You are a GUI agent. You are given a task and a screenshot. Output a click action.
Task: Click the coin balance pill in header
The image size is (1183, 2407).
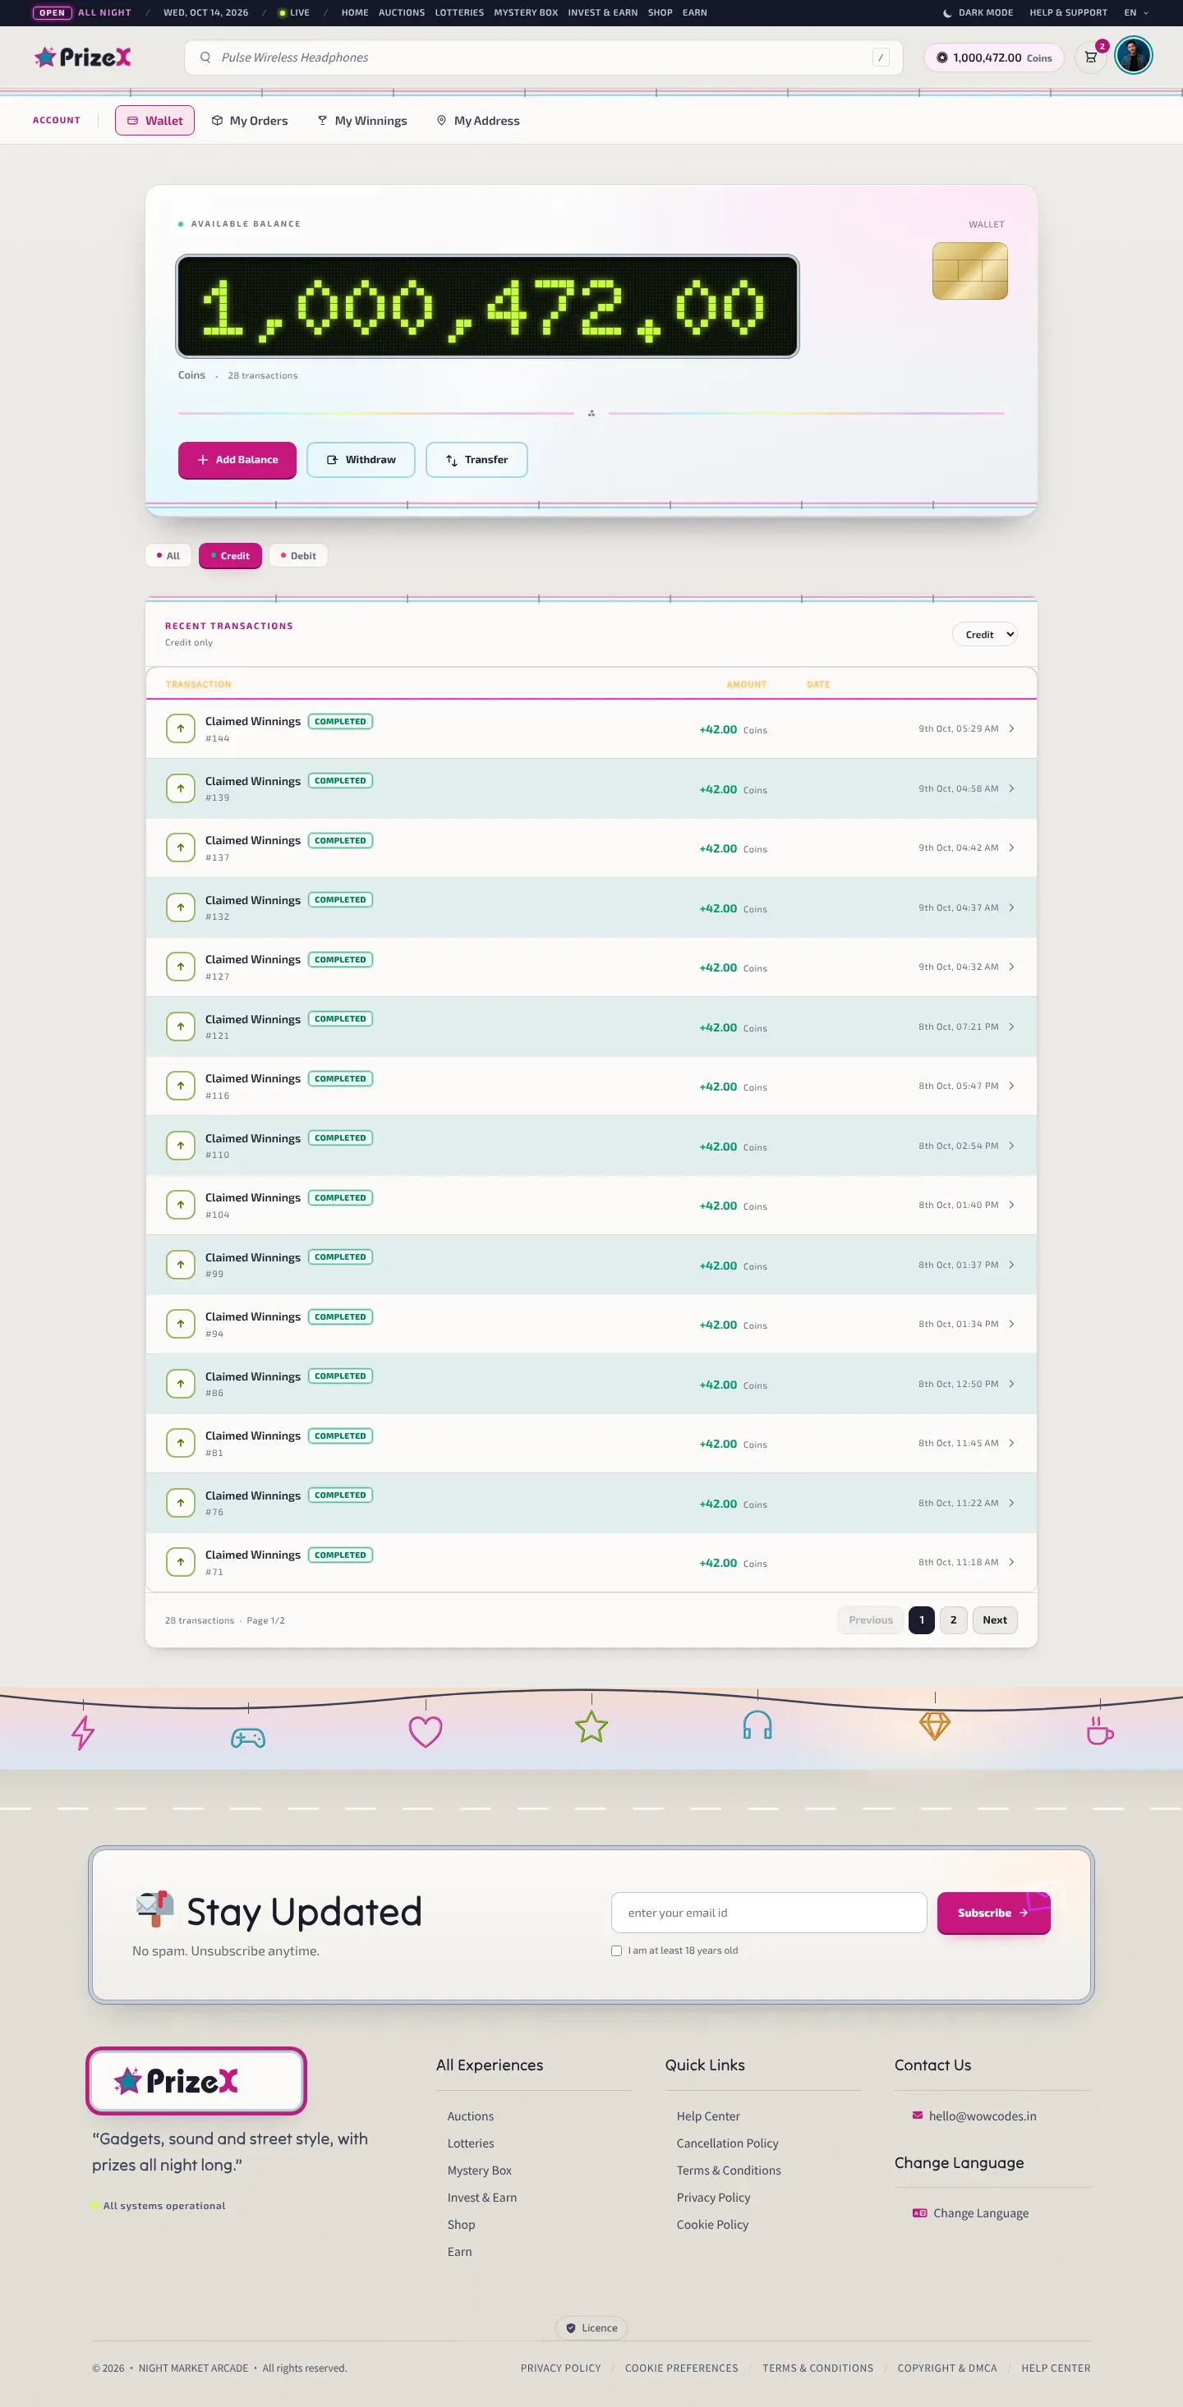point(993,57)
